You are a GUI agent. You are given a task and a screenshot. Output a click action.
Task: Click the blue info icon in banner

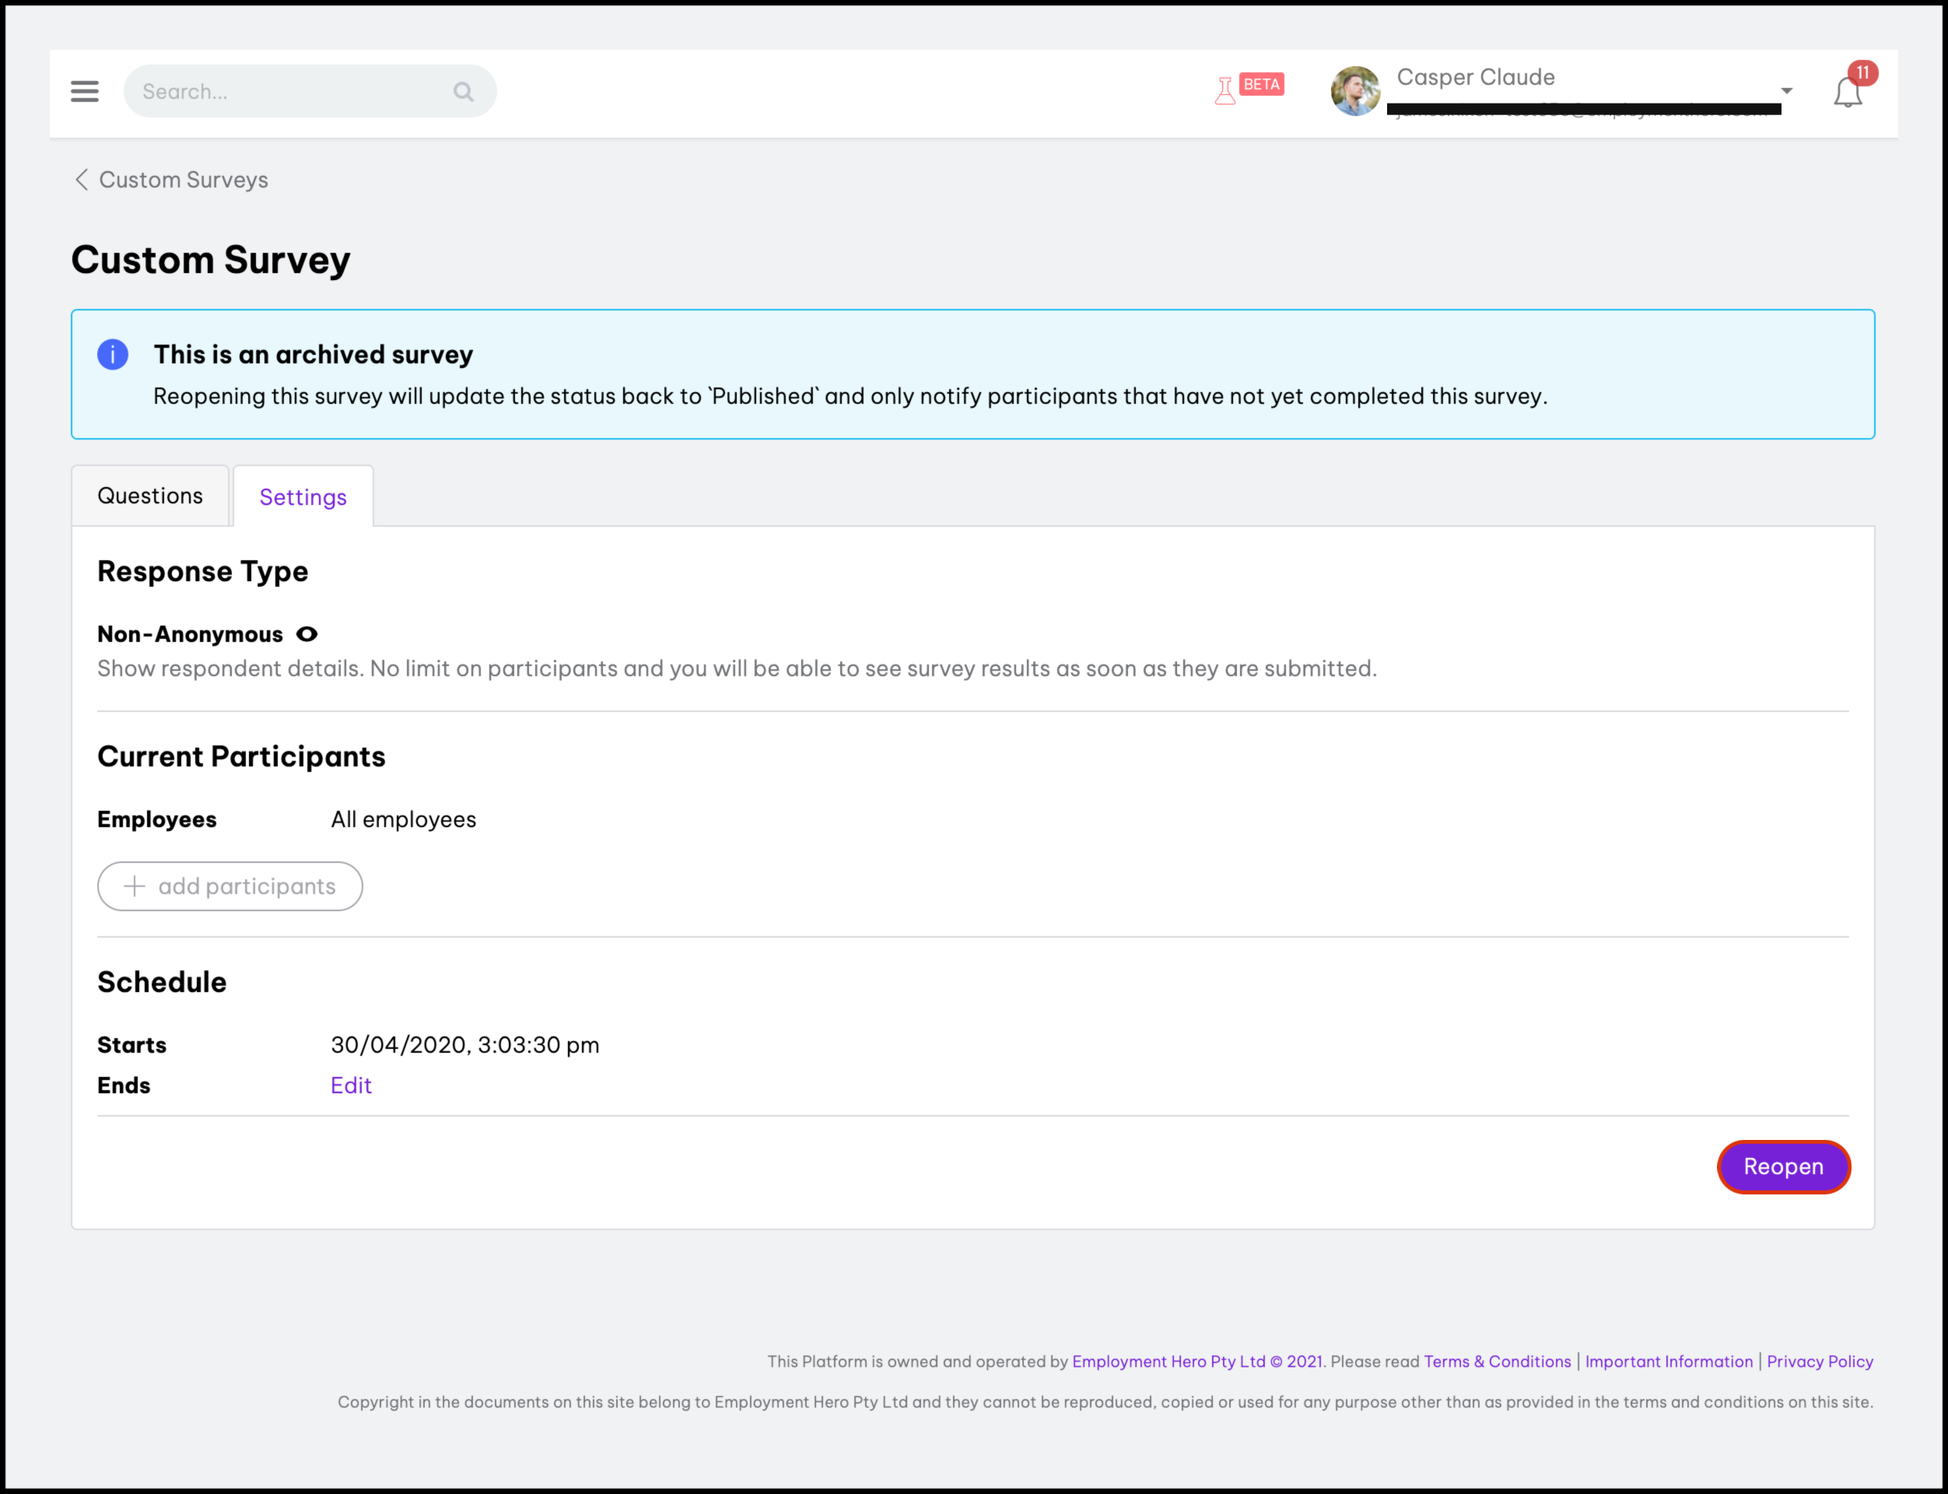113,354
